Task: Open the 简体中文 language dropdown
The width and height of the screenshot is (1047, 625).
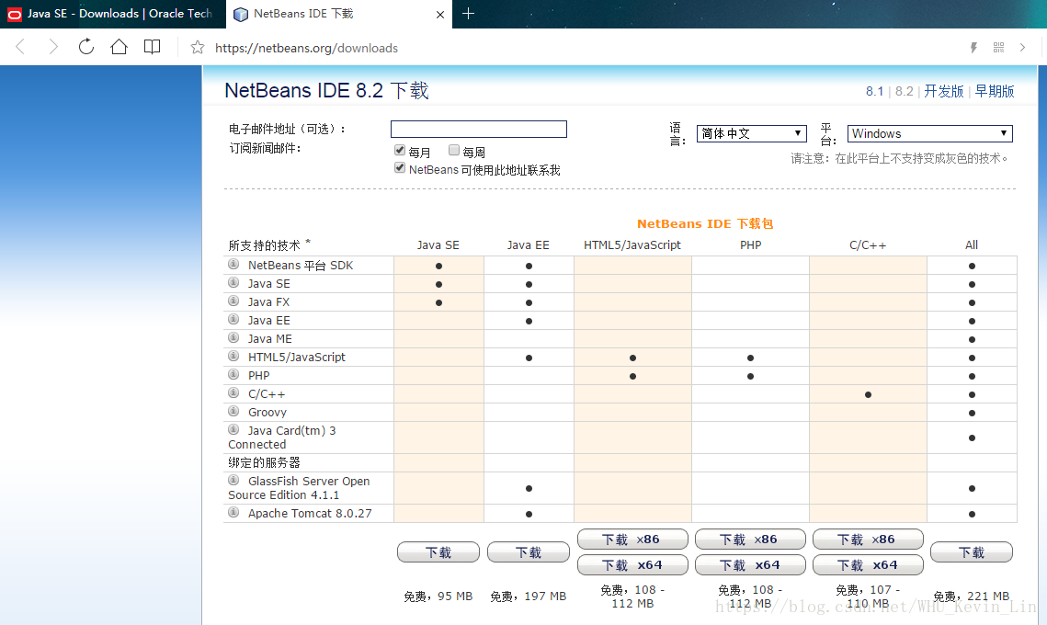Action: pyautogui.click(x=751, y=133)
